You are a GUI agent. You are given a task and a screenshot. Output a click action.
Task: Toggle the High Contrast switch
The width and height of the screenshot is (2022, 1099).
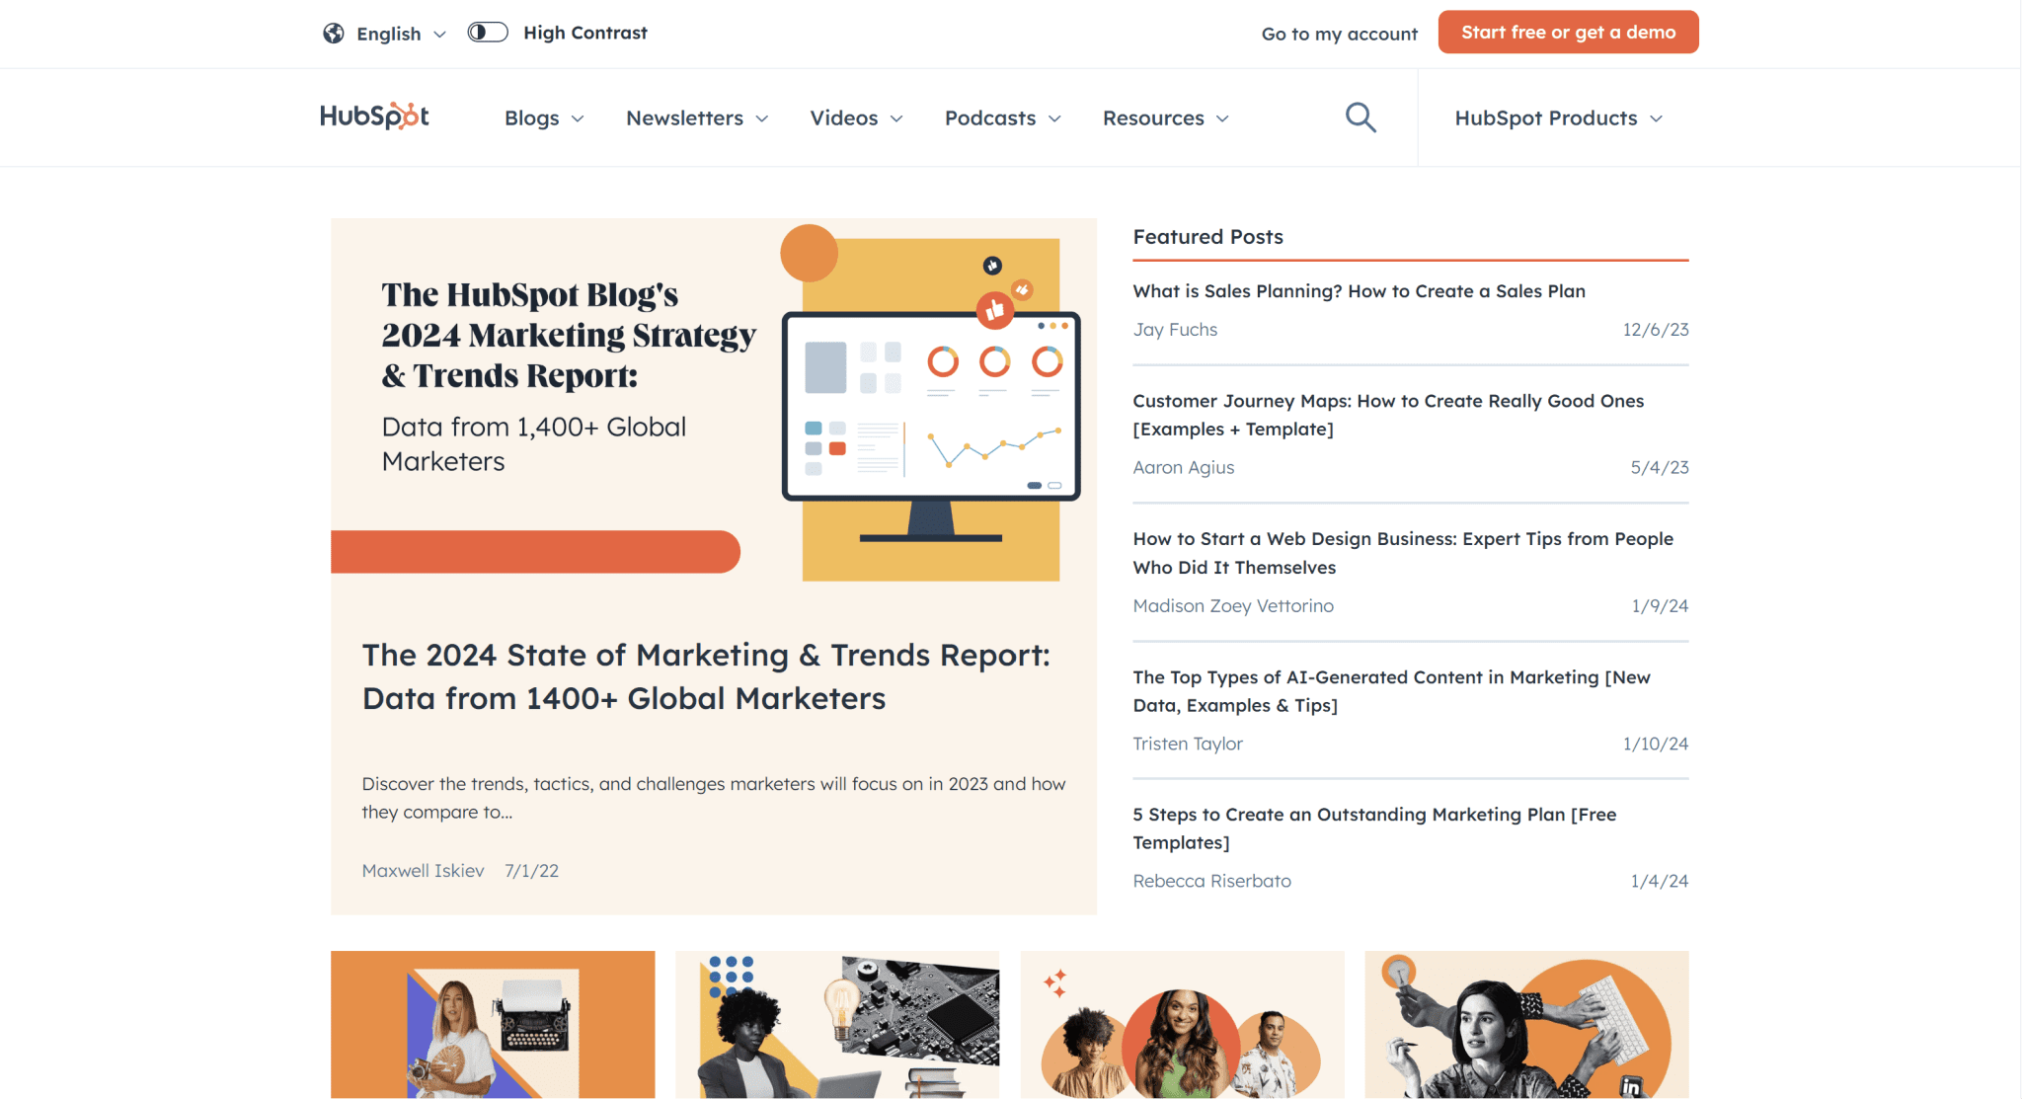[488, 33]
